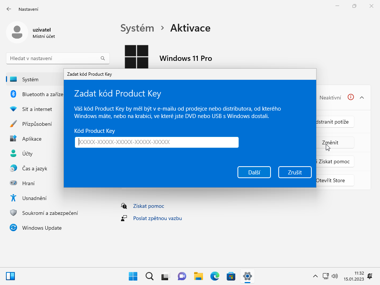The width and height of the screenshot is (380, 285).
Task: Select Systém in the sidebar menu
Action: coord(30,79)
